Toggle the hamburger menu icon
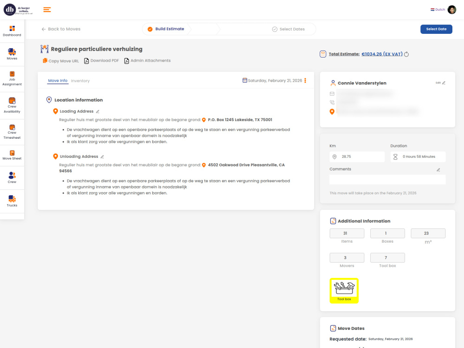The width and height of the screenshot is (464, 348). 47,10
